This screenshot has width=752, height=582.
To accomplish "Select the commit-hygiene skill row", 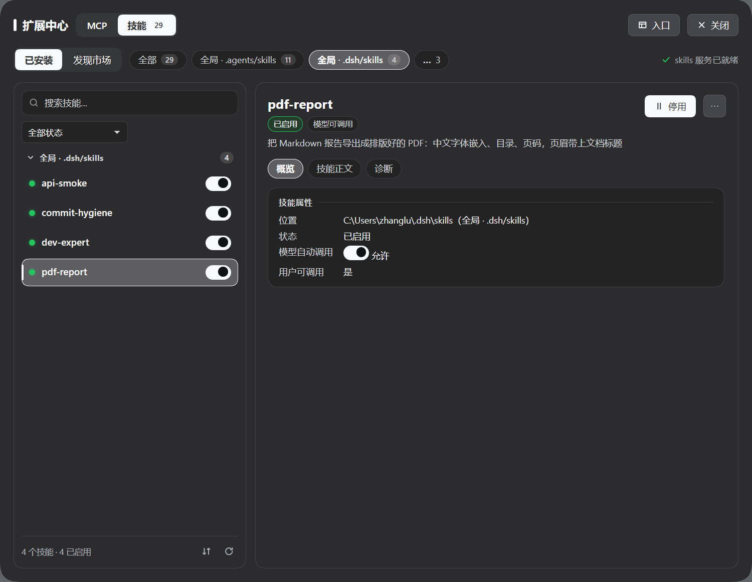I will point(130,213).
